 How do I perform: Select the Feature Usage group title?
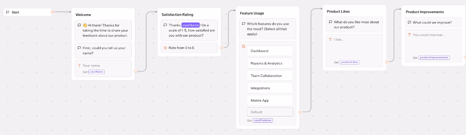tap(252, 13)
